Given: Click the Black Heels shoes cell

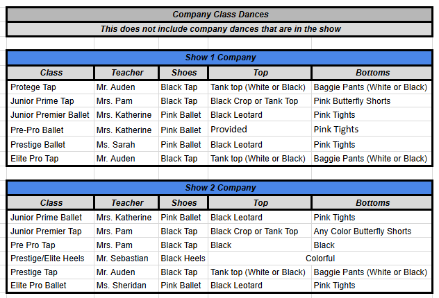Looking at the screenshot, I should [x=183, y=258].
